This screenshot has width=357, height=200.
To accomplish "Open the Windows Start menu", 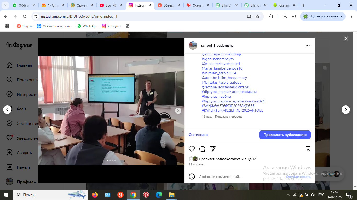I will [6, 195].
